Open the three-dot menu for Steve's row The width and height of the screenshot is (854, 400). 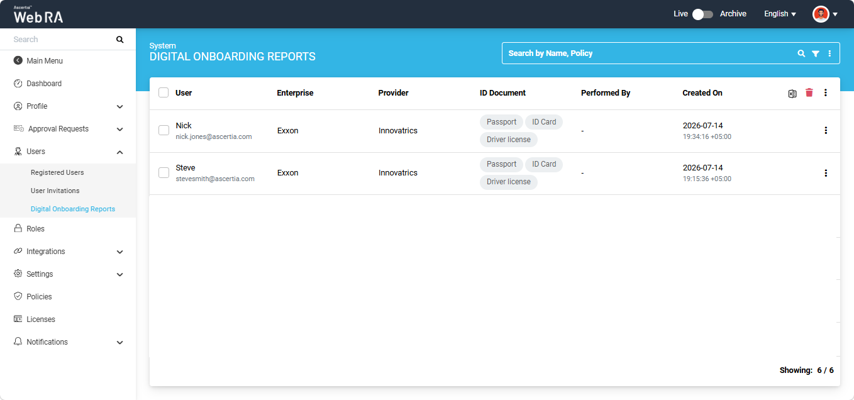pyautogui.click(x=826, y=173)
